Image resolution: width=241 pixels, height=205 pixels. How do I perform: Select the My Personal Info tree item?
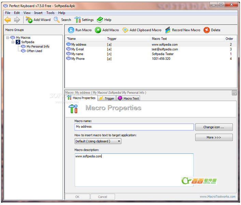38,46
